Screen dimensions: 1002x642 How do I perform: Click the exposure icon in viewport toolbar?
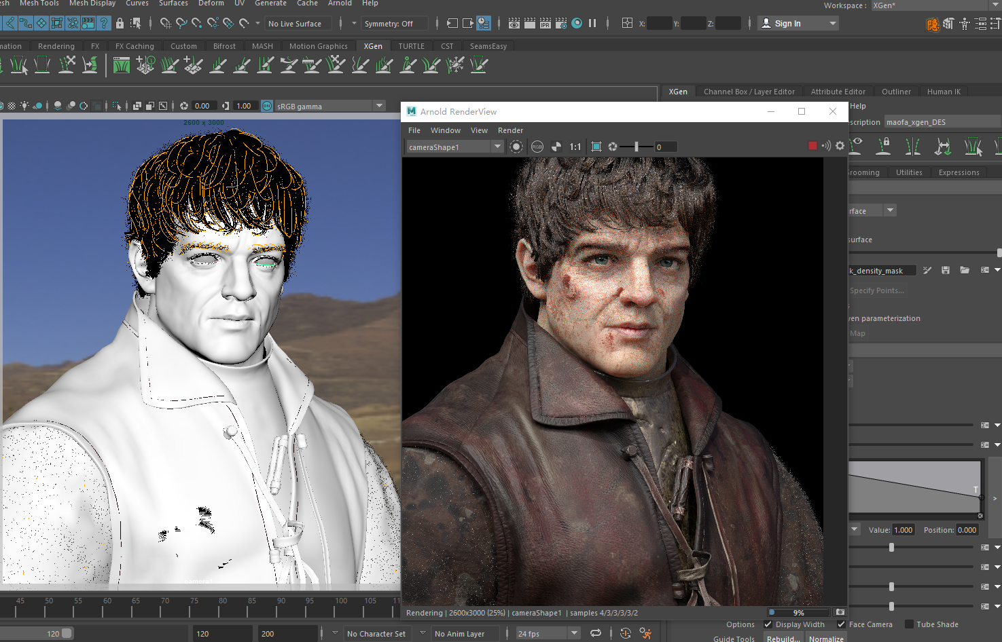click(184, 106)
